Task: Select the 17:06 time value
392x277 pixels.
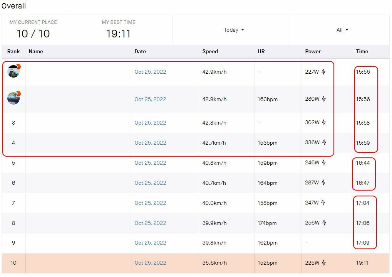Action: coord(363,223)
